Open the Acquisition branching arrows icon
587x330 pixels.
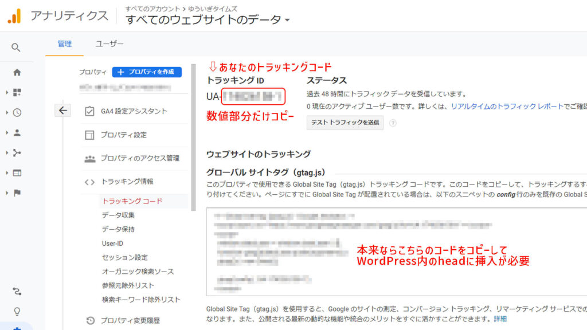pos(17,152)
